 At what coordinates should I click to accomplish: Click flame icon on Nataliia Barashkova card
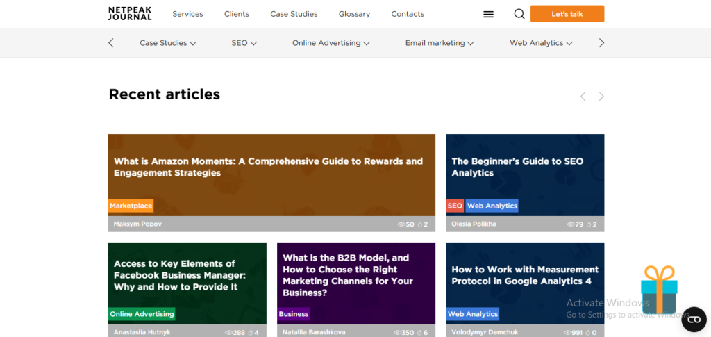(x=419, y=332)
